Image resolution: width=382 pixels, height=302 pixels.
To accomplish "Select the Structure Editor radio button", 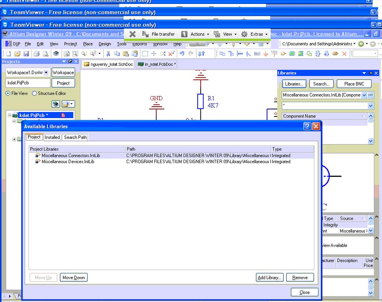I will tap(35, 93).
